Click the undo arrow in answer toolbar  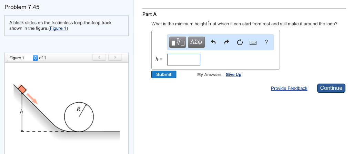click(x=213, y=42)
